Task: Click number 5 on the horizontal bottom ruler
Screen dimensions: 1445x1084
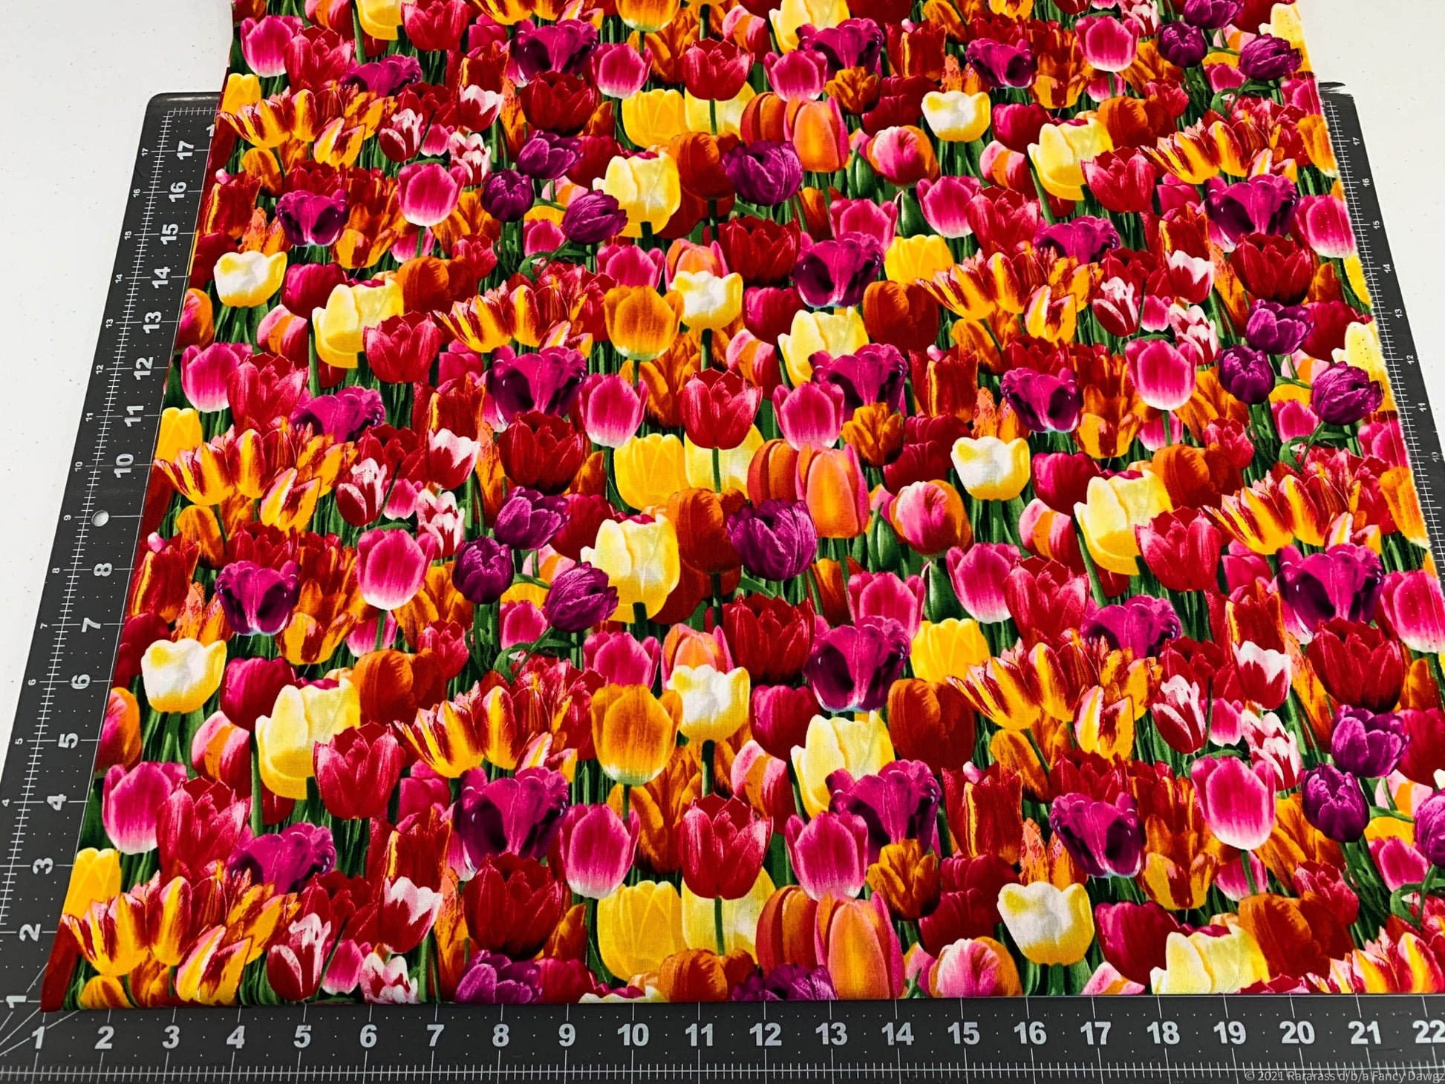Action: (301, 1036)
